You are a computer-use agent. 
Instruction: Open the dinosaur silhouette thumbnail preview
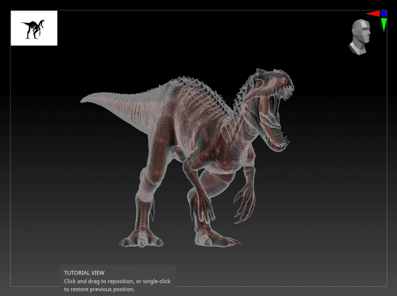(34, 28)
